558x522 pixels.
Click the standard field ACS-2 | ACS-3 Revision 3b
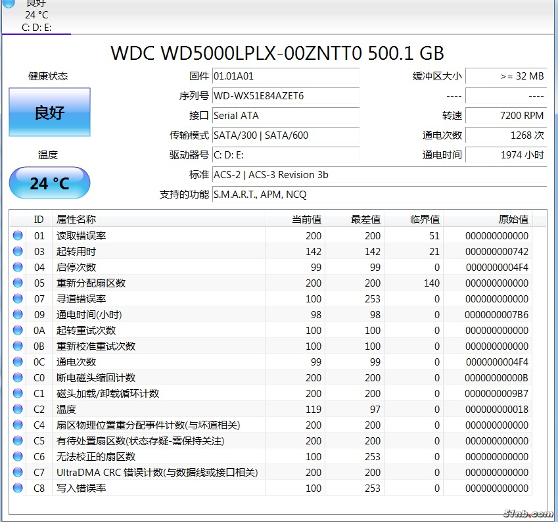click(379, 175)
